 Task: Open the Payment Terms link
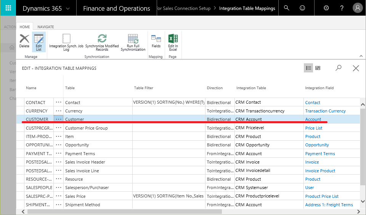tap(320, 154)
